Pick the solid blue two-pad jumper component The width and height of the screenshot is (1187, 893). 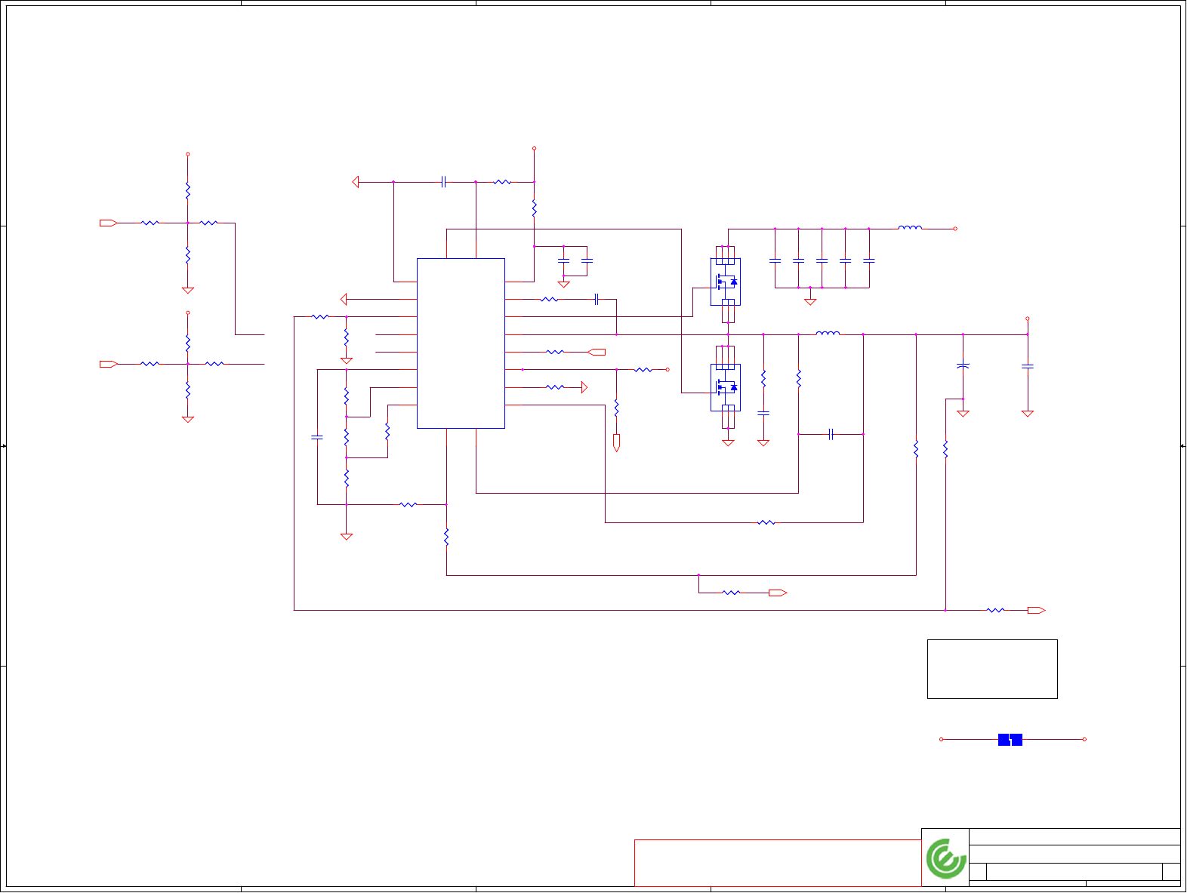click(x=1010, y=740)
